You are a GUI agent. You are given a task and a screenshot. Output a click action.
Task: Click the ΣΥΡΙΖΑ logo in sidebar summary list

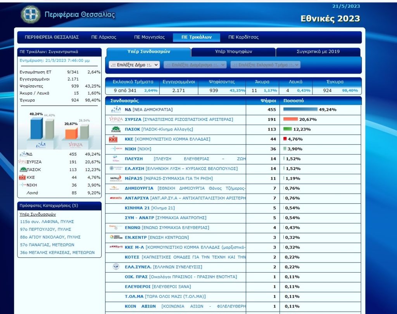tap(22, 162)
